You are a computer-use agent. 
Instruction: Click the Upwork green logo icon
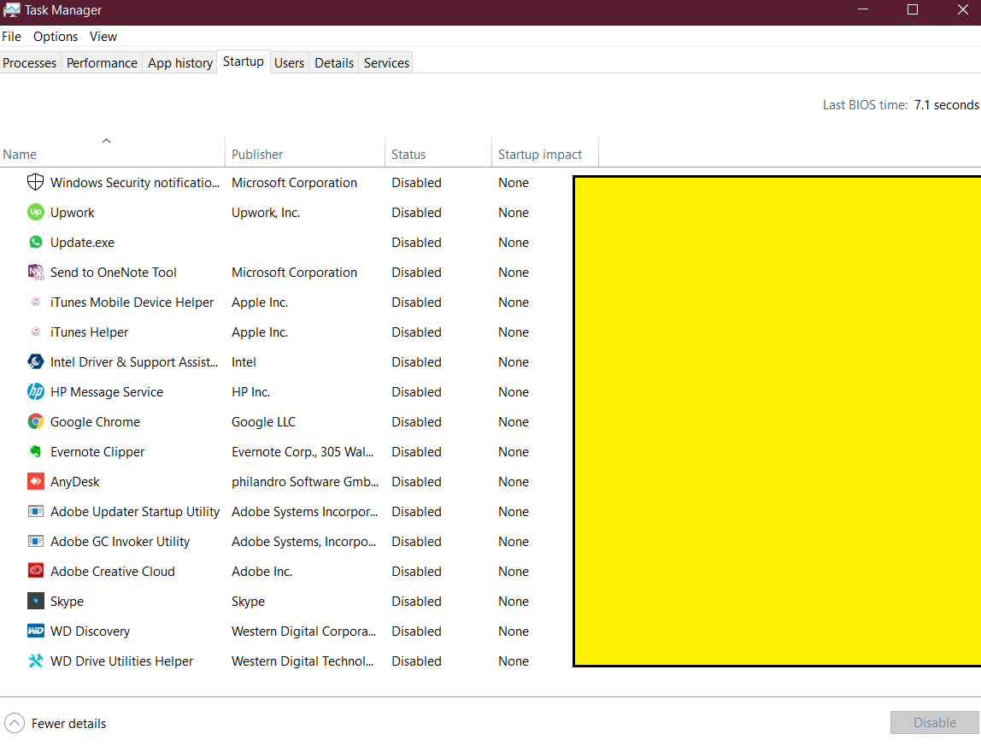coord(36,212)
